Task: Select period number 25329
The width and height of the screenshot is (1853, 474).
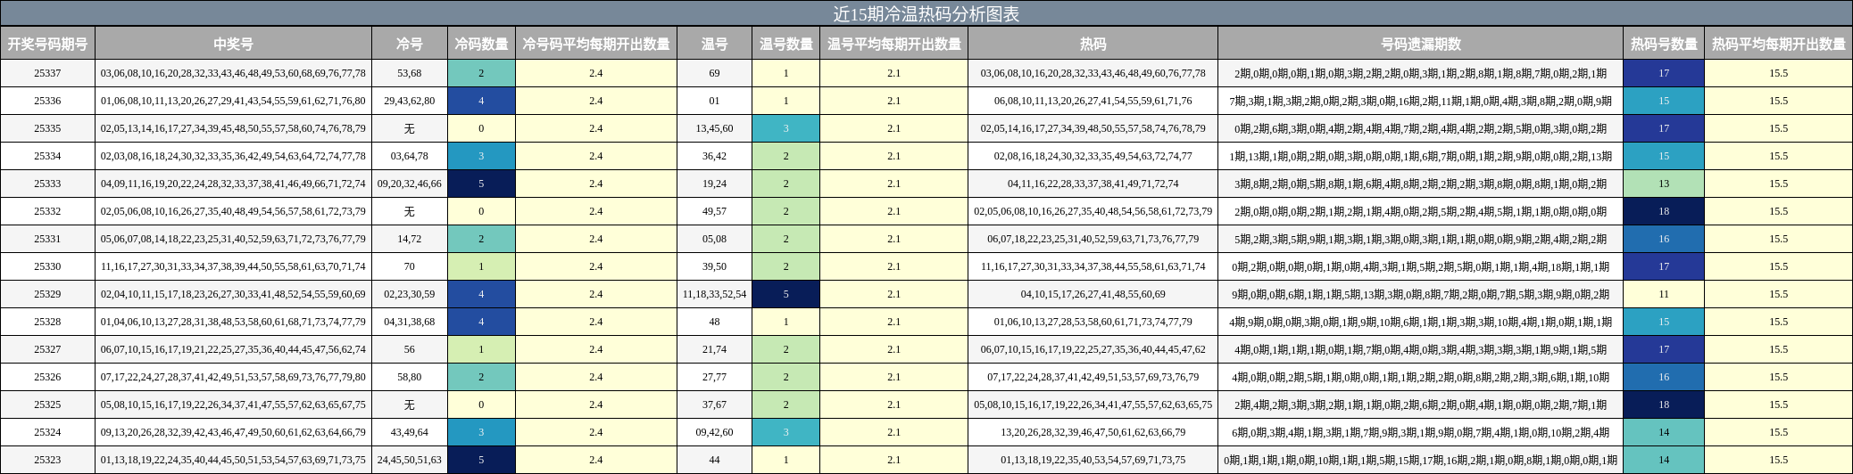Action: (47, 294)
